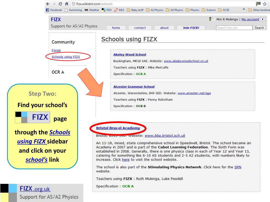This screenshot has width=270, height=202.
Task: Open the SPN website link
Action: [238, 167]
